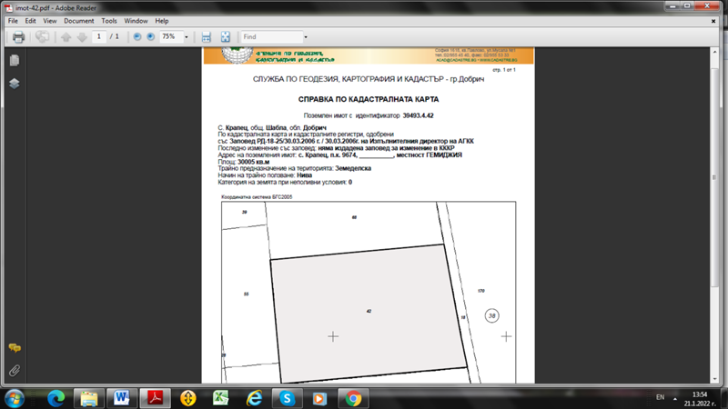
Task: Show the Comments panel
Action: tap(15, 348)
